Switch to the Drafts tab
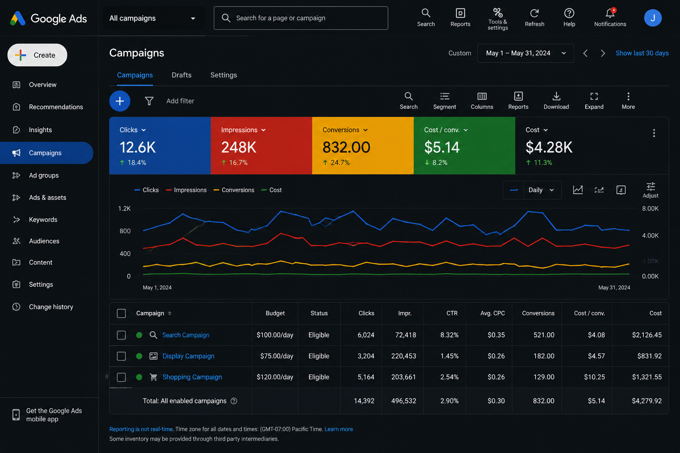The height and width of the screenshot is (453, 680). pos(182,75)
